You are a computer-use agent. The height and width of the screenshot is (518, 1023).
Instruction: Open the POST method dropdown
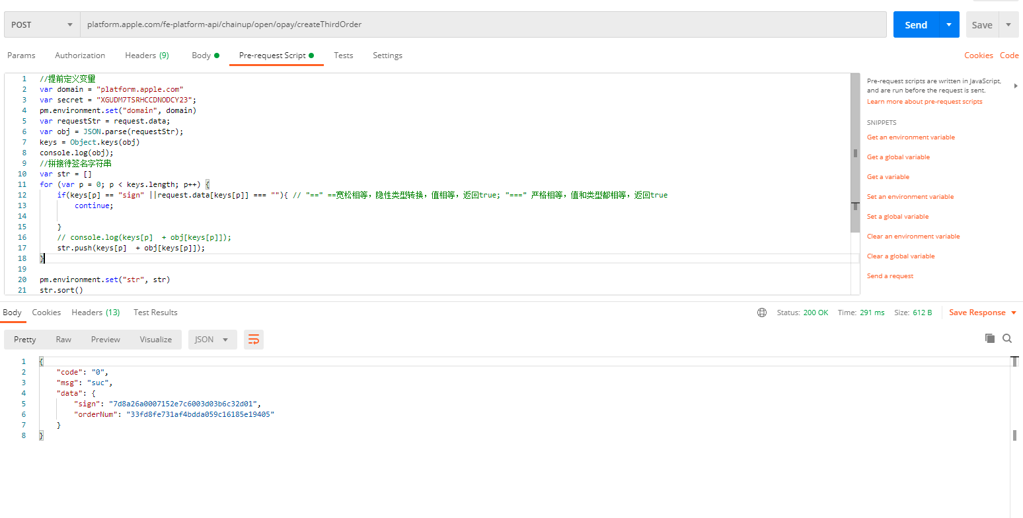click(x=42, y=24)
